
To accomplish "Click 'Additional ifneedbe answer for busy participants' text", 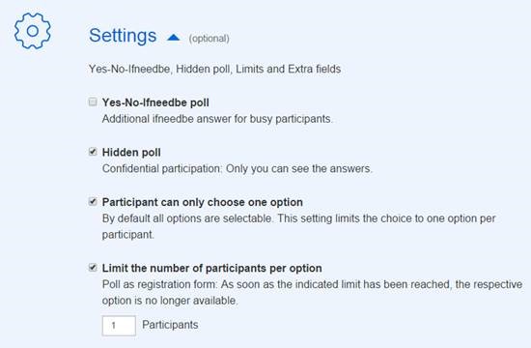I will [217, 119].
